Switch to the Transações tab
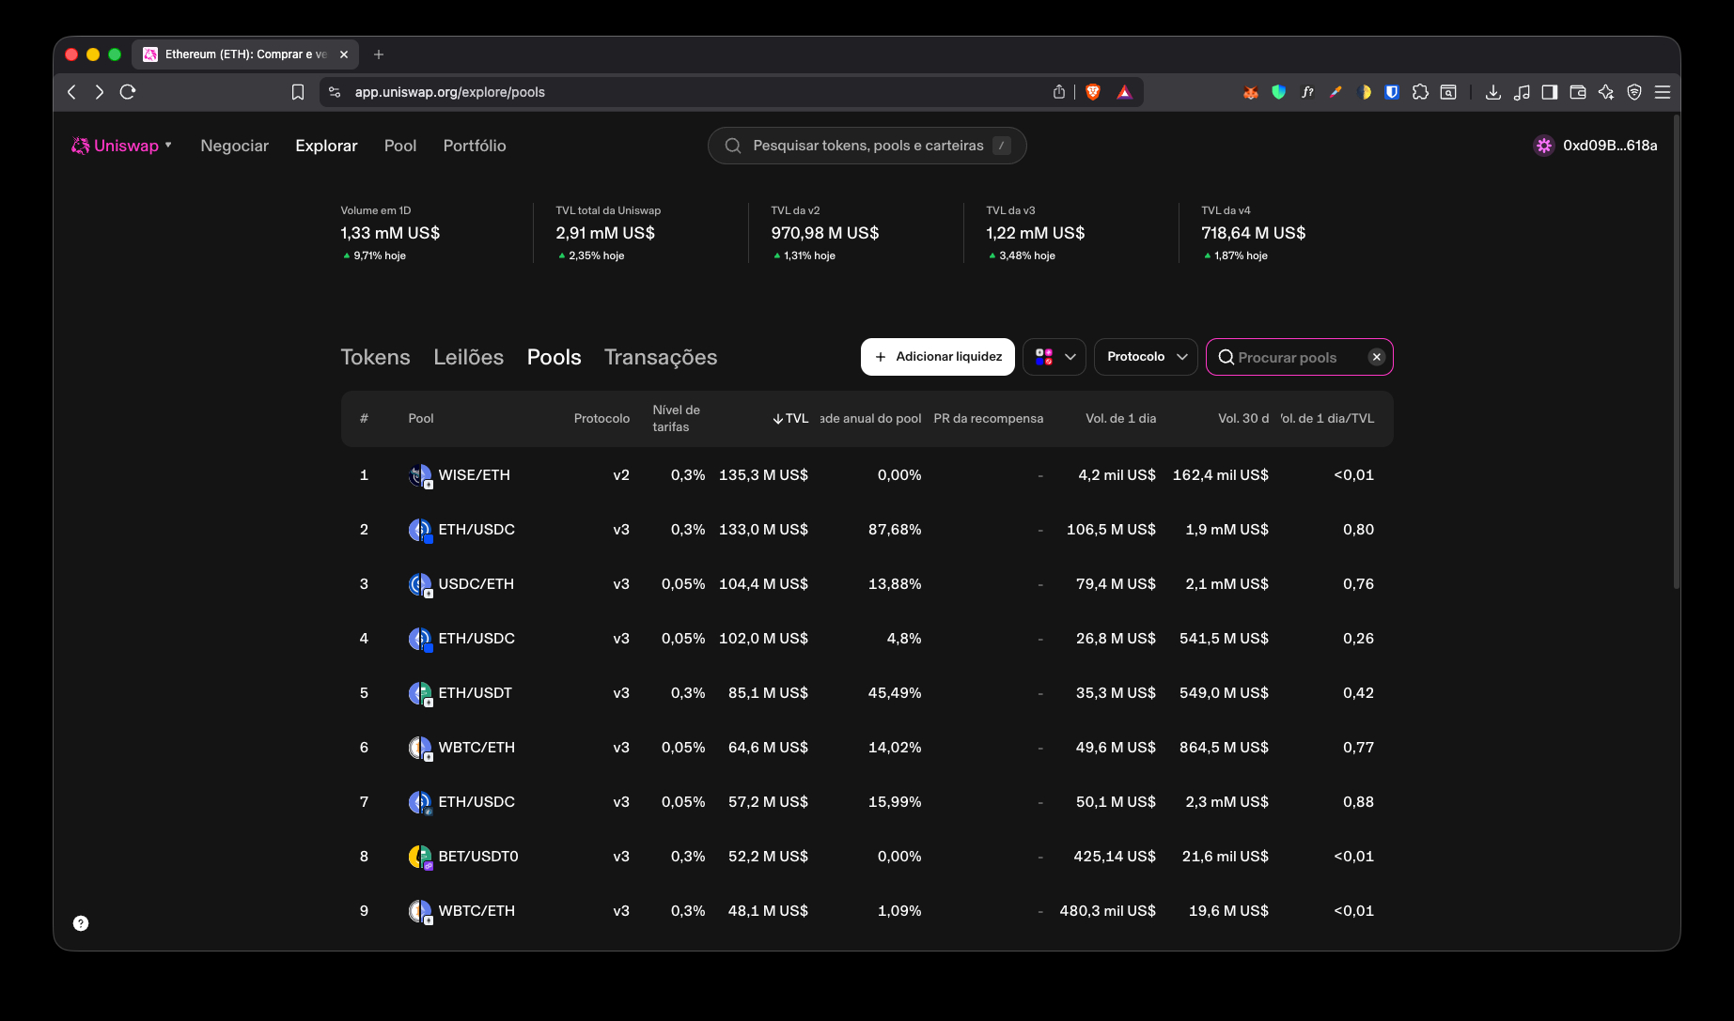The width and height of the screenshot is (1734, 1021). pos(661,357)
